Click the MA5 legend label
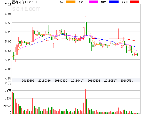Image resolution: width=155 pixels, height=114 pixels. pyautogui.click(x=62, y=2)
